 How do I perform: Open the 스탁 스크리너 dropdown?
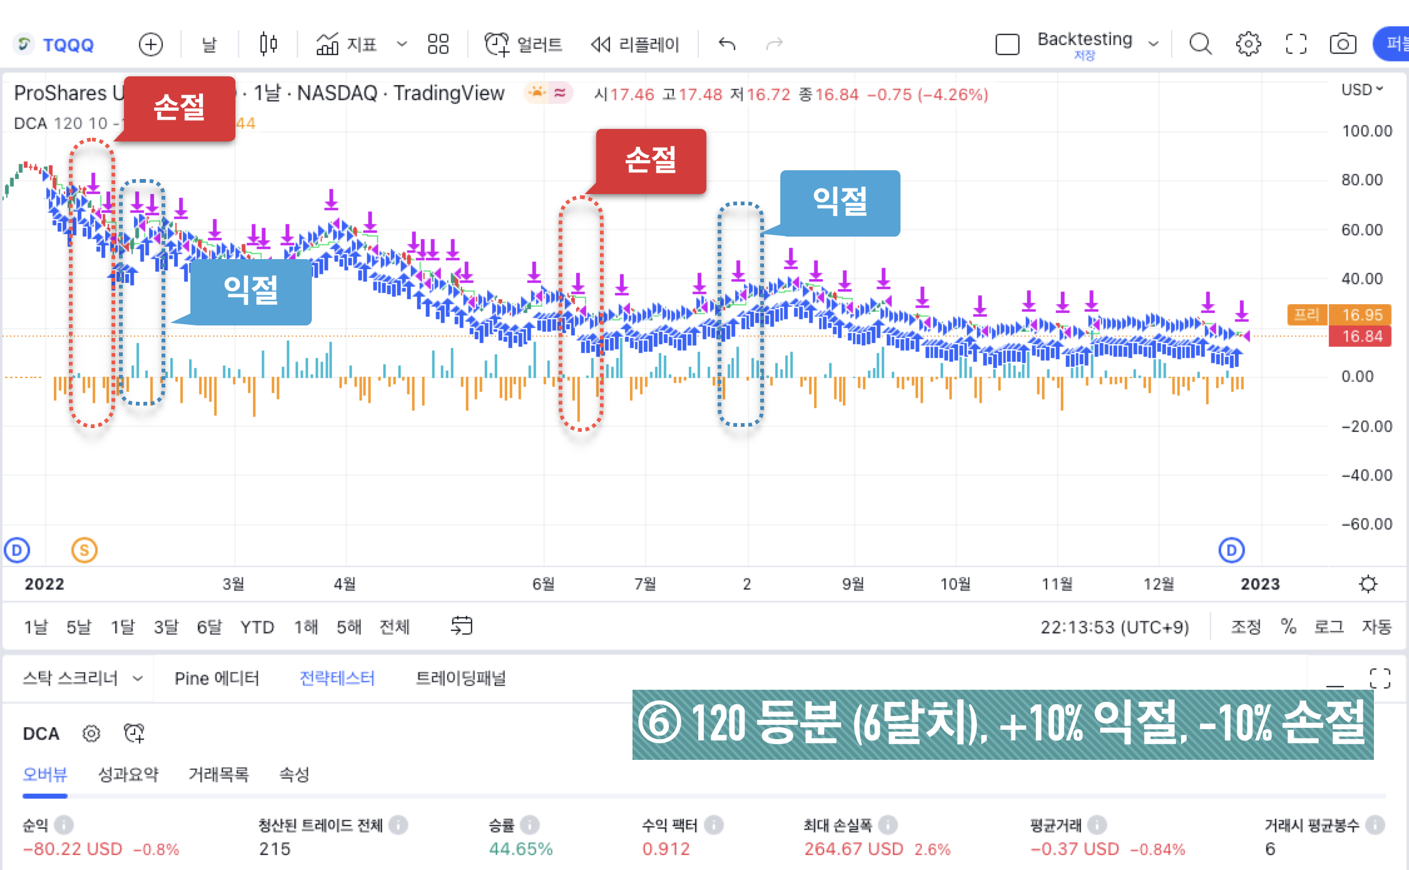(x=82, y=678)
